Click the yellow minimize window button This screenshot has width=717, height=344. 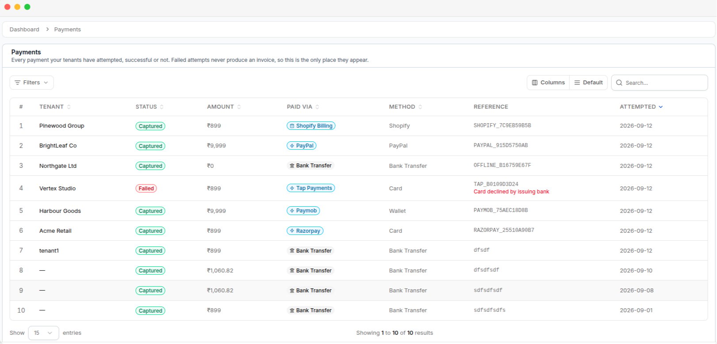(x=17, y=7)
